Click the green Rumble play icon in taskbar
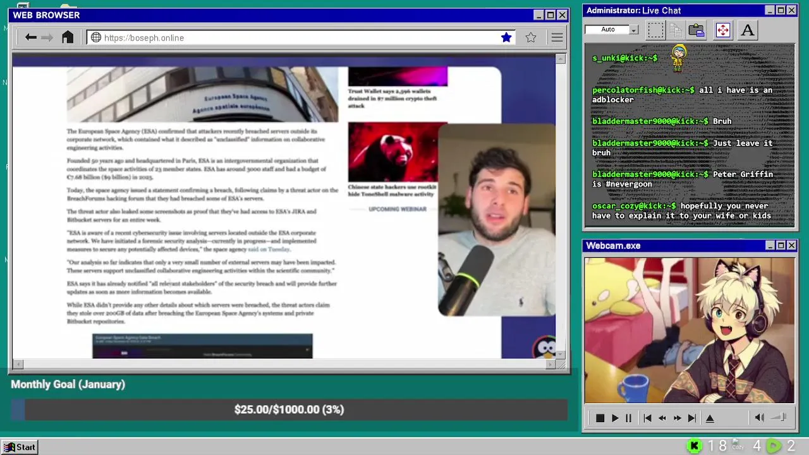Image resolution: width=809 pixels, height=455 pixels. click(x=774, y=446)
